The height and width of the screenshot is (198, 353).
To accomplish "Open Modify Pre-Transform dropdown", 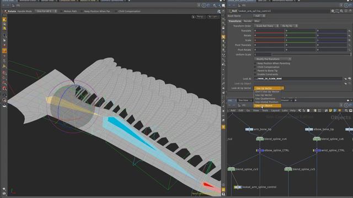I will (272, 59).
